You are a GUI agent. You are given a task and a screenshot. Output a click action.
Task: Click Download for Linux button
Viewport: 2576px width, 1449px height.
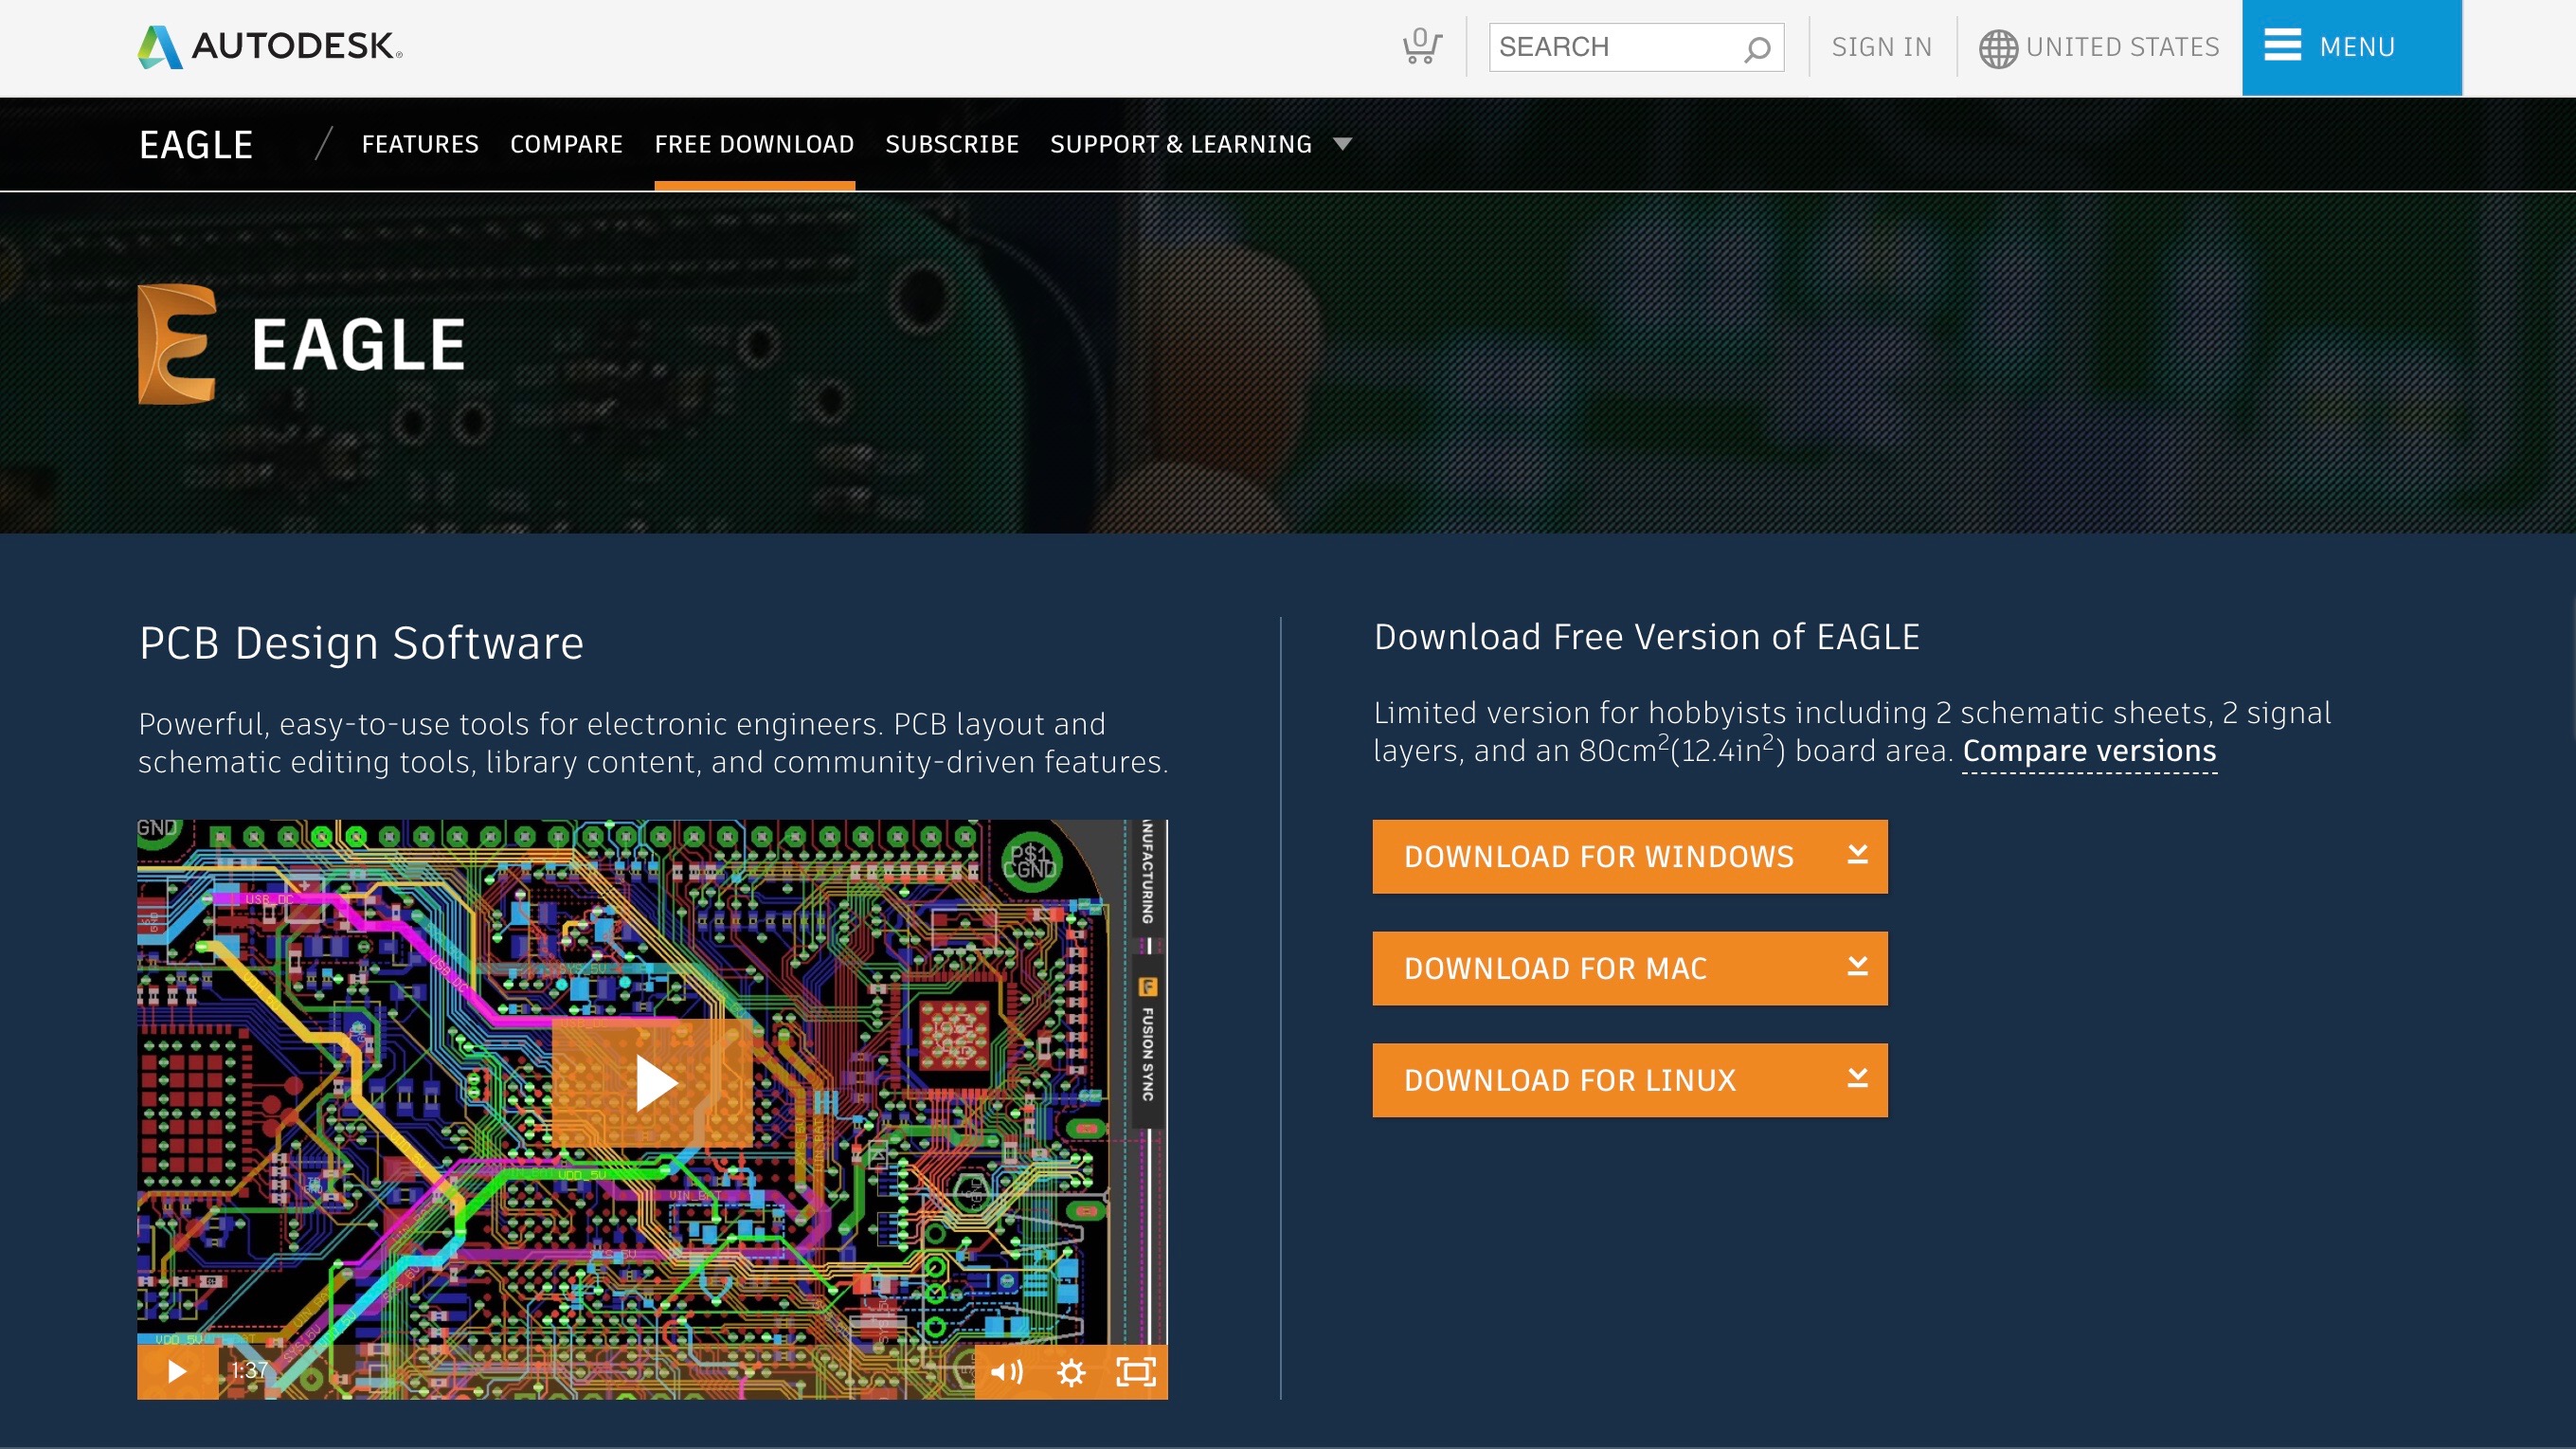[1629, 1080]
